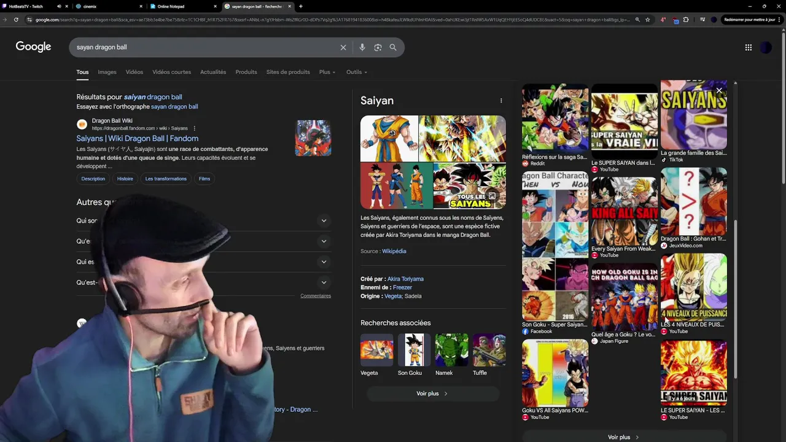Bookmark this page with the star icon

click(x=647, y=20)
